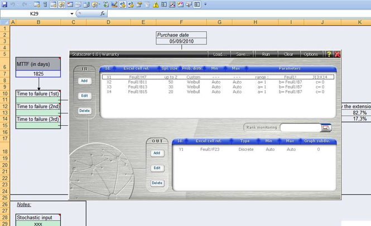The height and width of the screenshot is (226, 371).
Task: Click the yellow warning triangle toolbar icon
Action: 156,4
